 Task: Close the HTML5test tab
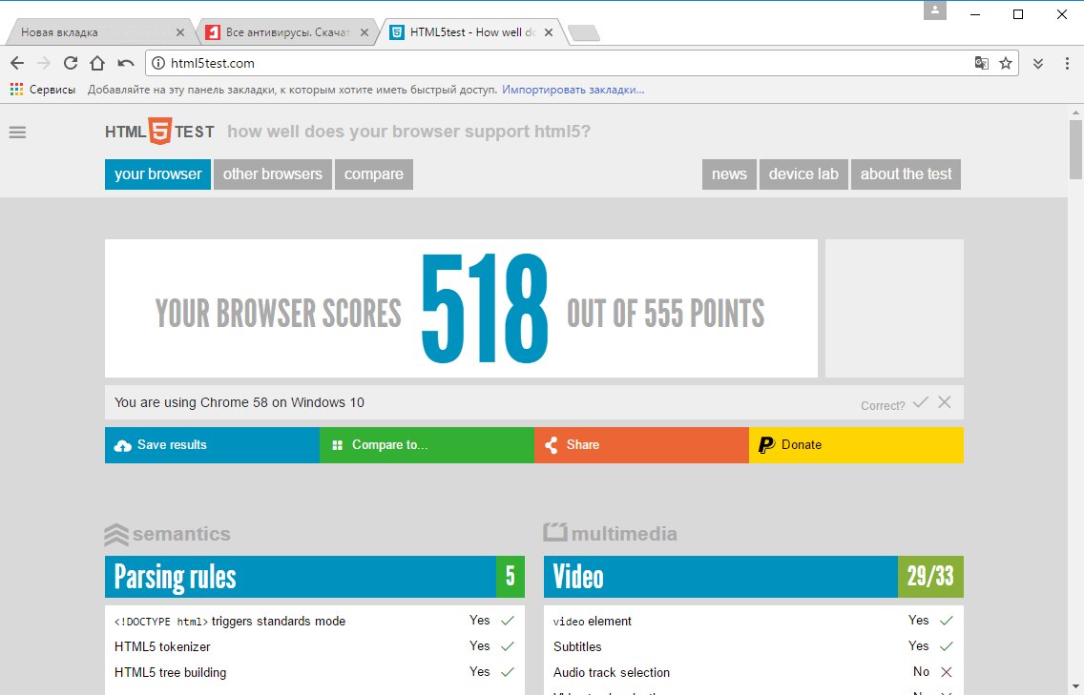point(549,32)
